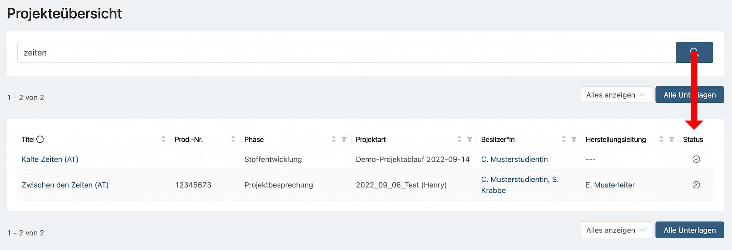This screenshot has width=732, height=250.
Task: Click the search magnifier button
Action: 694,52
